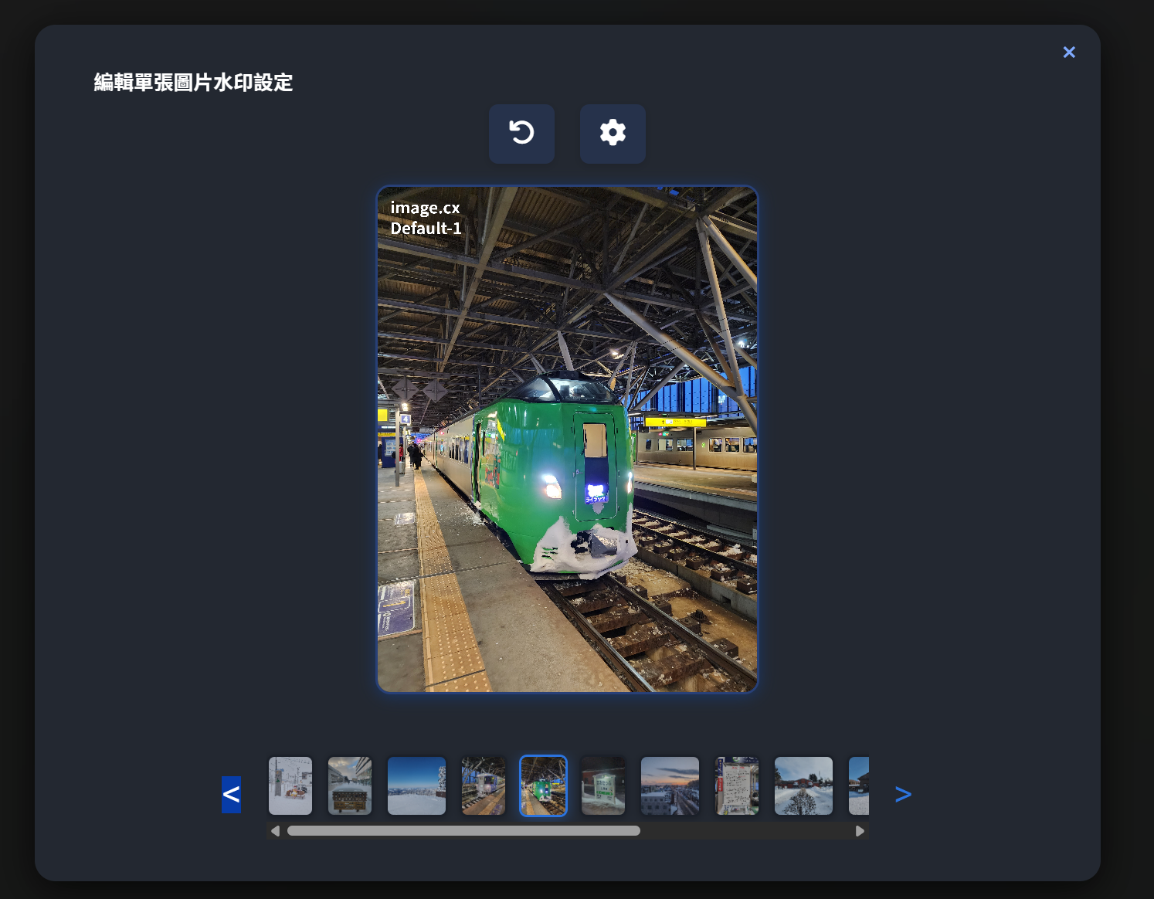Select the snow-covered tree path thumbnail
1154x899 pixels.
click(803, 785)
